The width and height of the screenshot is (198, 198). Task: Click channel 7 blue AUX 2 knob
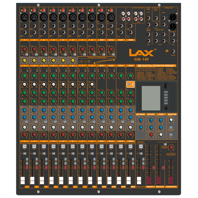pyautogui.click(x=82, y=117)
